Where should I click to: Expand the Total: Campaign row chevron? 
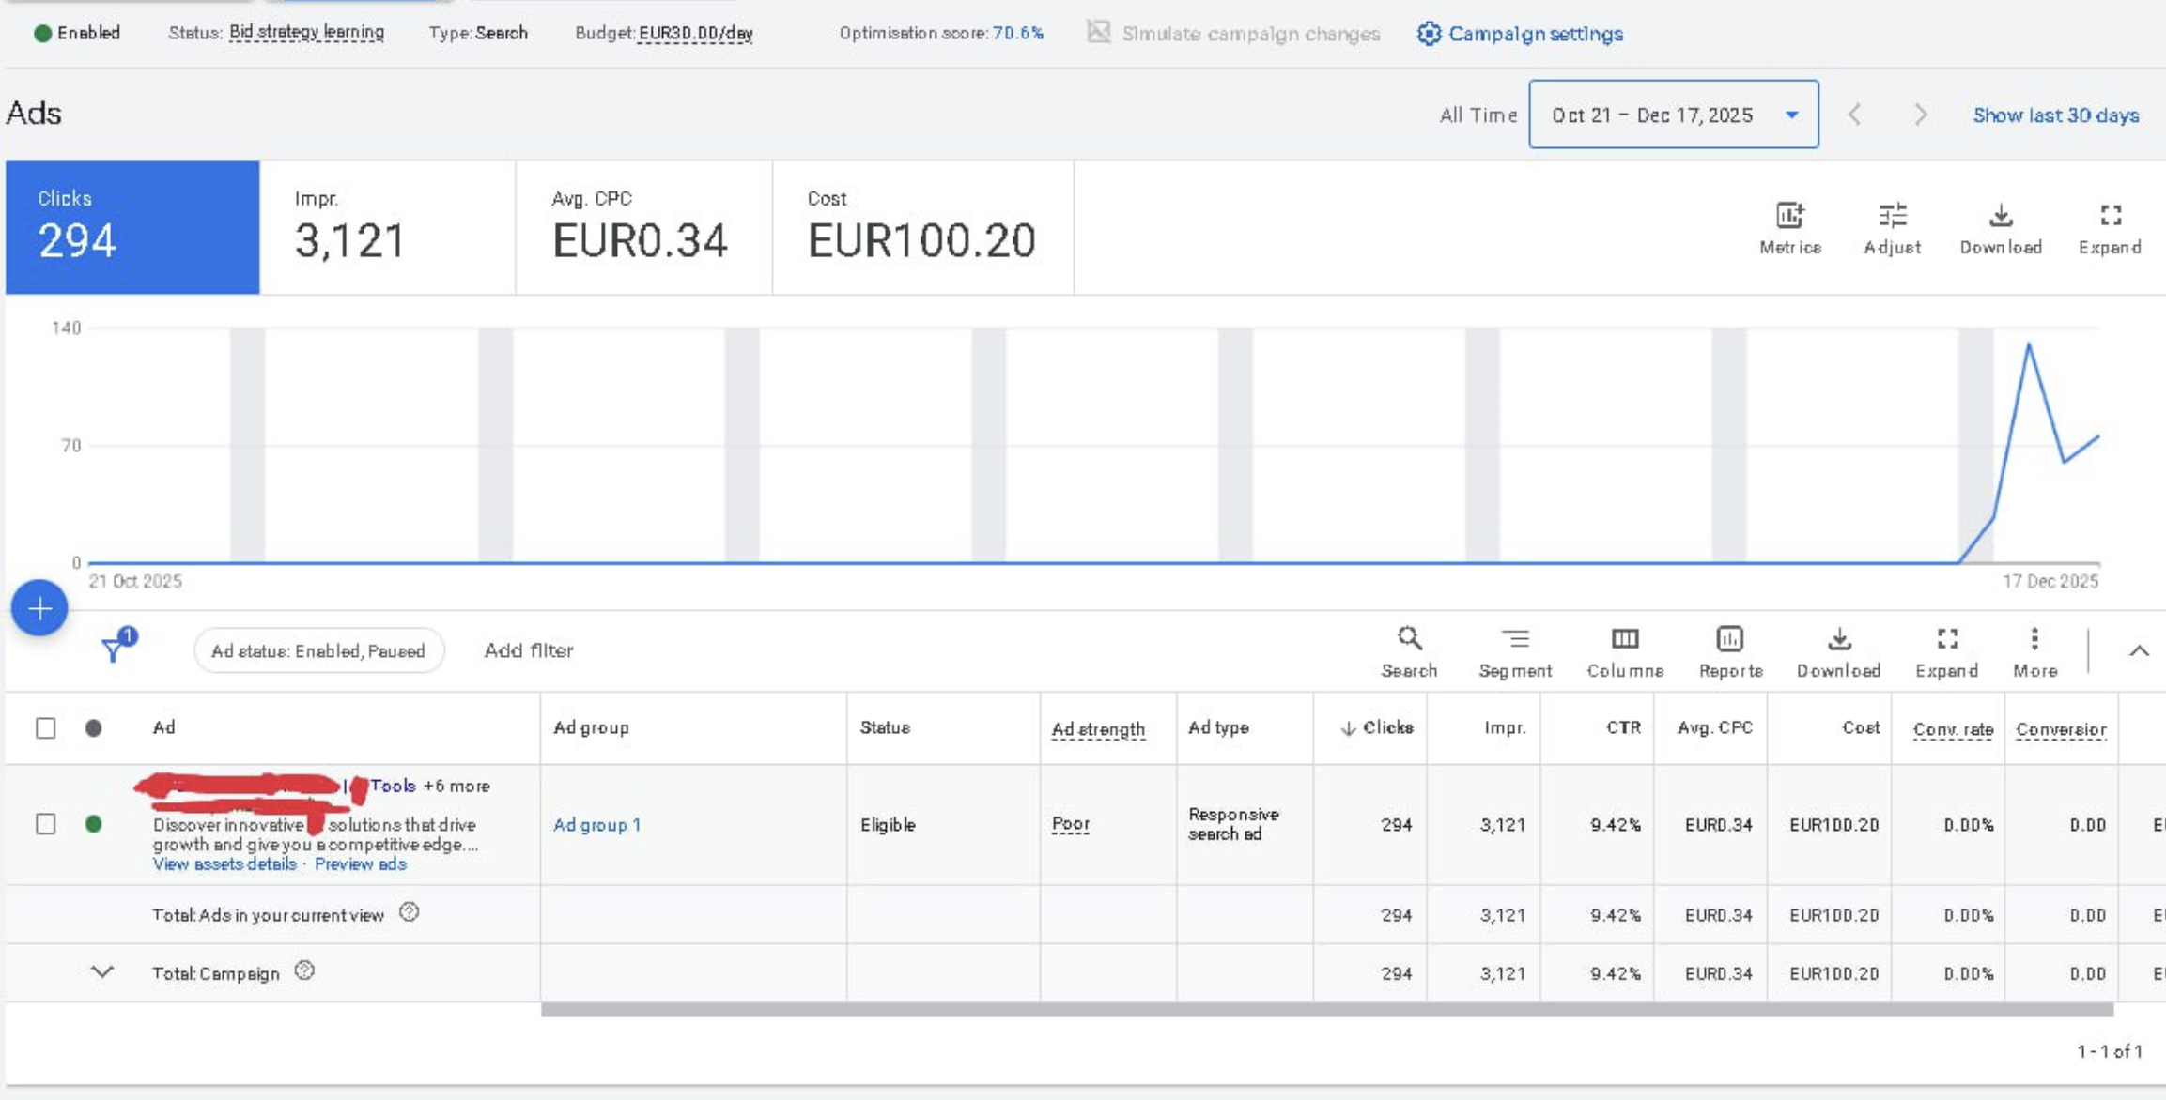pyautogui.click(x=101, y=972)
